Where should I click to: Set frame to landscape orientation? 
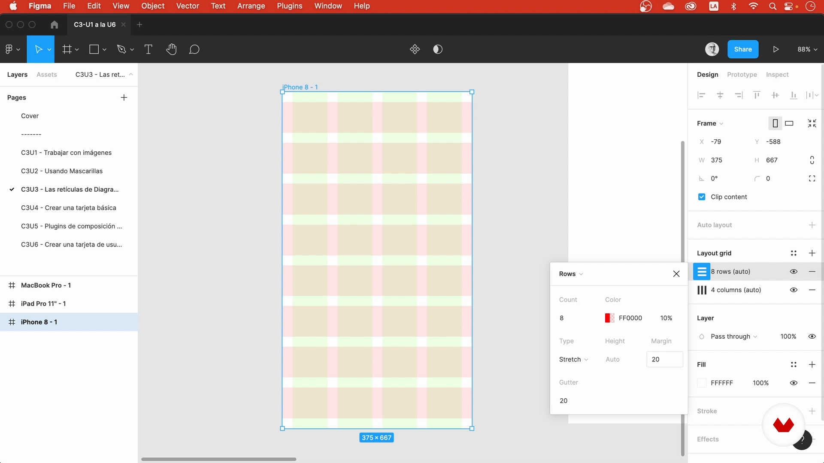coord(789,123)
